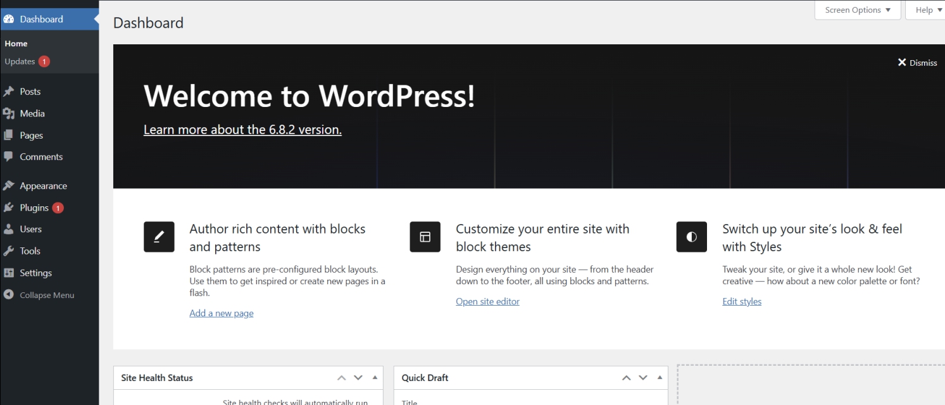This screenshot has width=945, height=405.
Task: Click the X icon next to Dismiss
Action: coord(902,62)
